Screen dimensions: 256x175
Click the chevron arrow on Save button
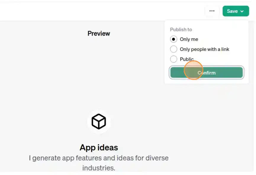point(242,11)
